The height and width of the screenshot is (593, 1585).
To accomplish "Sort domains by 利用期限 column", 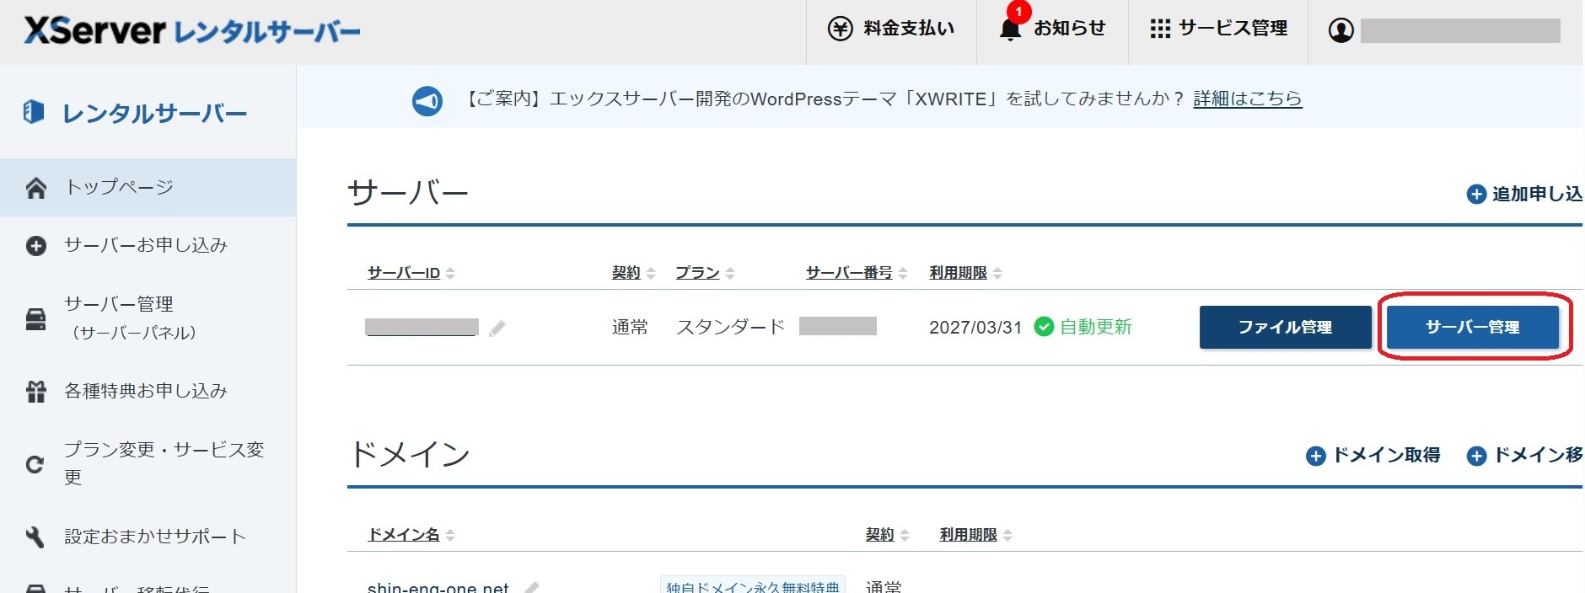I will tap(975, 535).
